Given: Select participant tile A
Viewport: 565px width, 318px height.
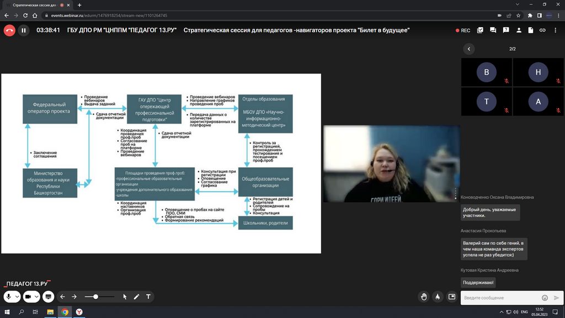Looking at the screenshot, I should [538, 102].
